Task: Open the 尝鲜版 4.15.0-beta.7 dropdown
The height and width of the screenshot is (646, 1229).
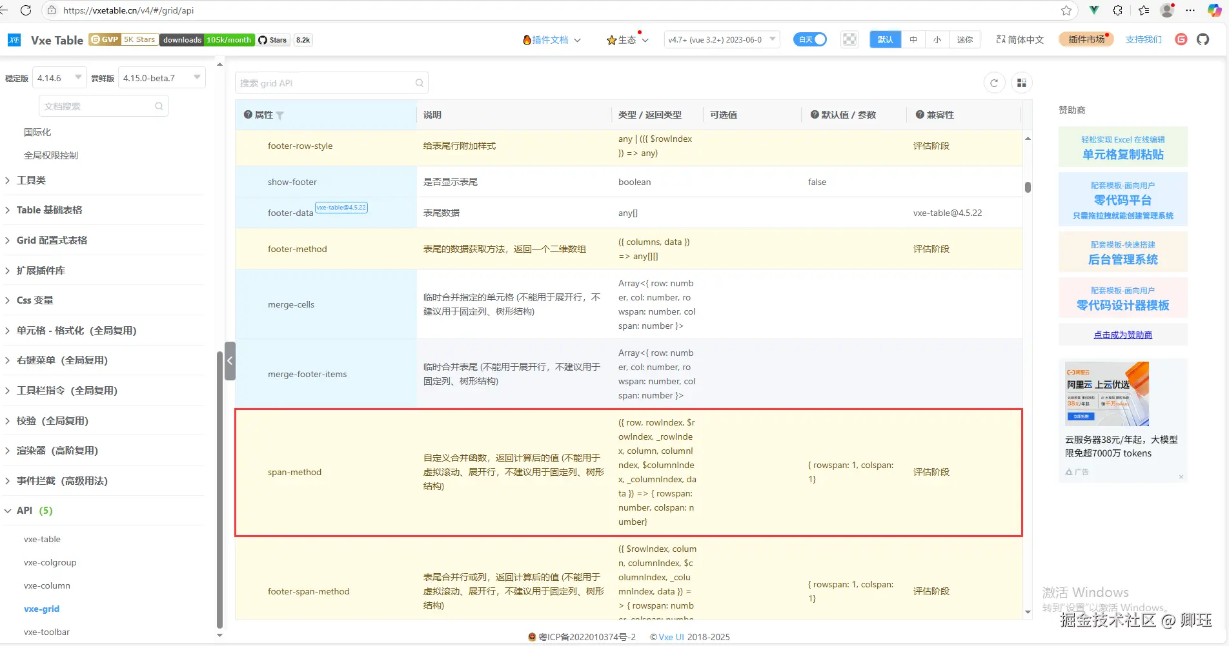Action: point(162,78)
